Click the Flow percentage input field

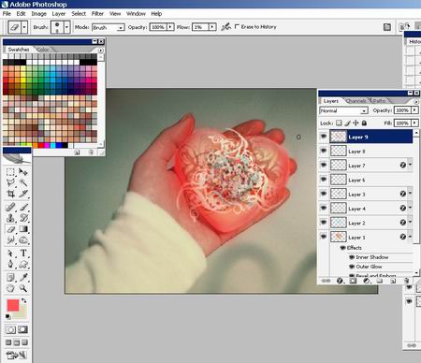coord(200,27)
